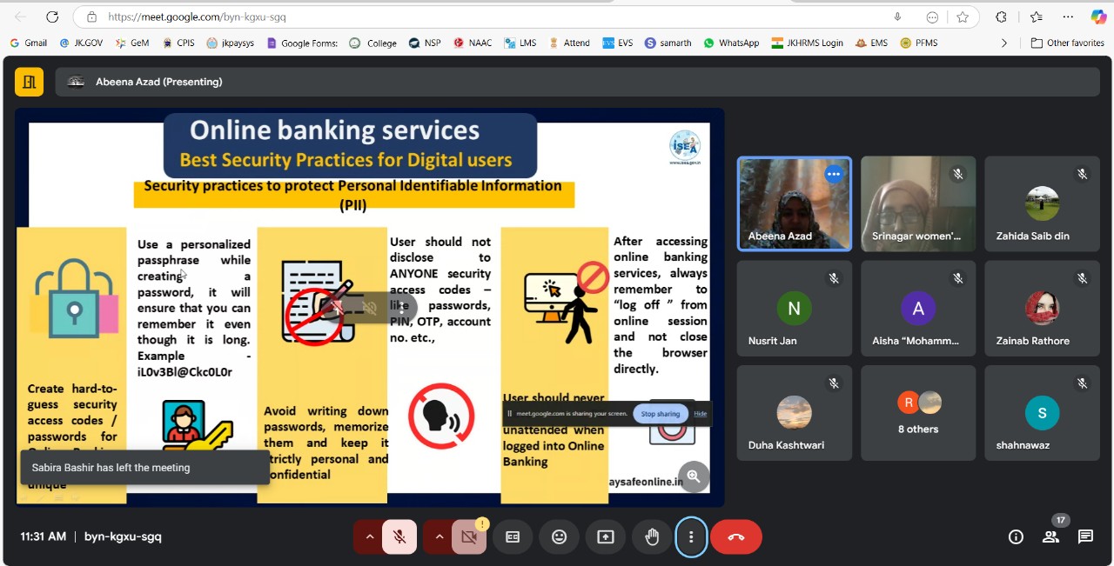Toggle the muted microphone button

pyautogui.click(x=399, y=537)
